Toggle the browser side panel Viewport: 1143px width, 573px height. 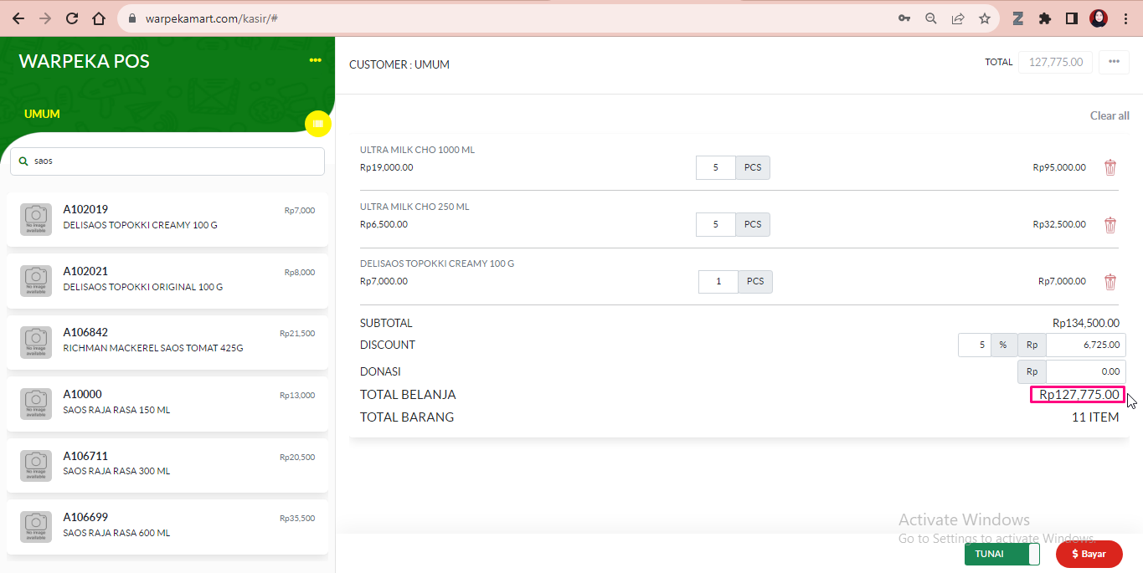click(1071, 18)
